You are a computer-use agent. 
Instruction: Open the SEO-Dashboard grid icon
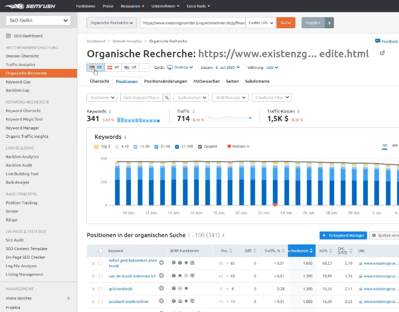(x=9, y=36)
